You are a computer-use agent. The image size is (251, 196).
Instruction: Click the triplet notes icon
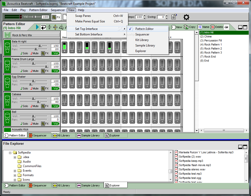click(61, 27)
